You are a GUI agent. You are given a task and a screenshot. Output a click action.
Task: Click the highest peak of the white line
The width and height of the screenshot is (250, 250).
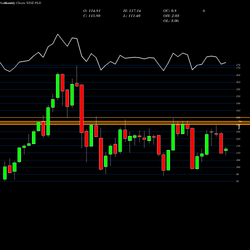pos(57,34)
